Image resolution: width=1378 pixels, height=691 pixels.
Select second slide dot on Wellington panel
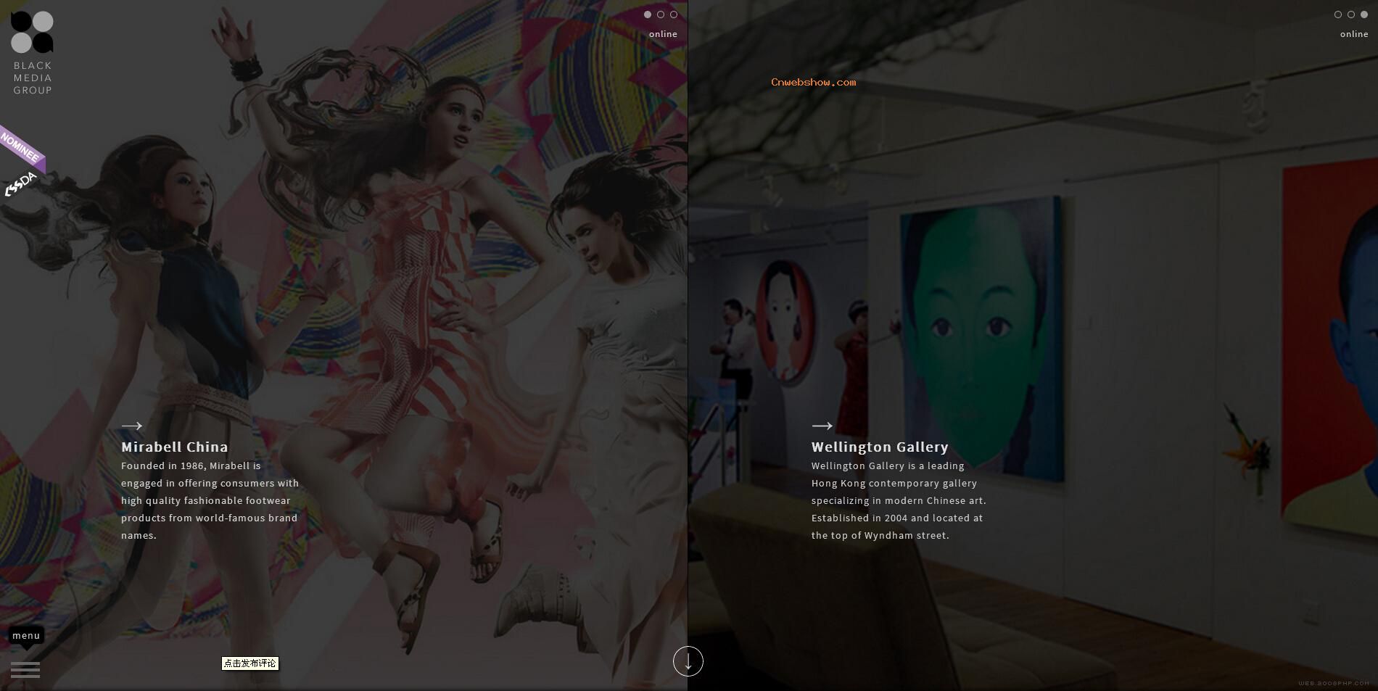click(x=1351, y=15)
